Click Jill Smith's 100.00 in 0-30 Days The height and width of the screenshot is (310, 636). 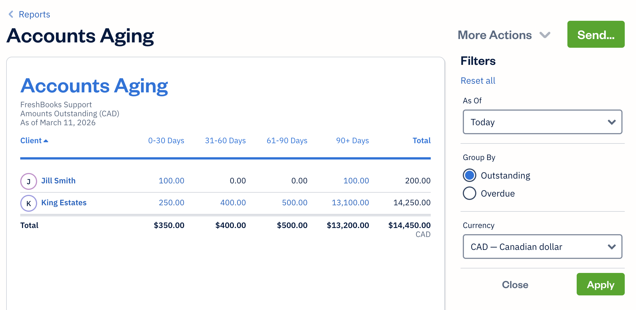[x=172, y=181]
